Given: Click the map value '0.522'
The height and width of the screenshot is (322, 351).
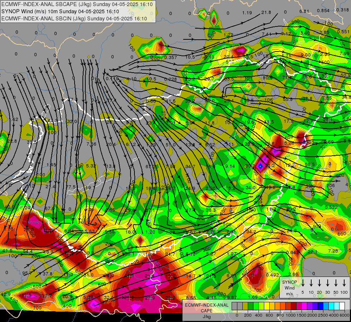Looking at the screenshot, I should tap(331, 208).
